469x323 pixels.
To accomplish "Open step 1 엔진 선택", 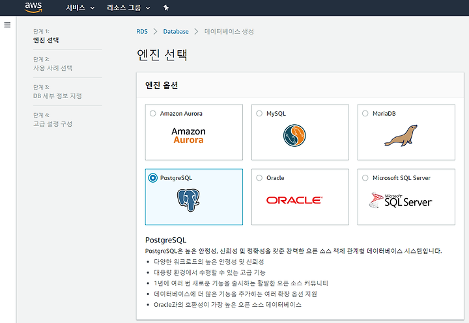I will tap(46, 40).
